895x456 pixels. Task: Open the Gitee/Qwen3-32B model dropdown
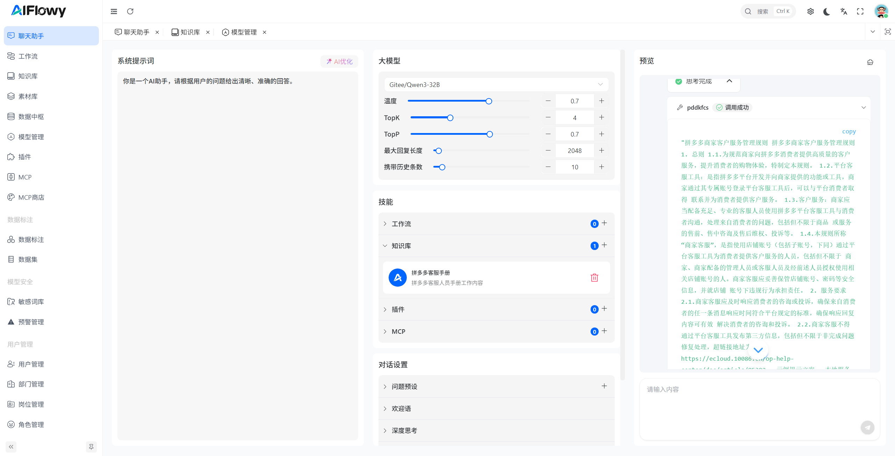click(x=496, y=84)
